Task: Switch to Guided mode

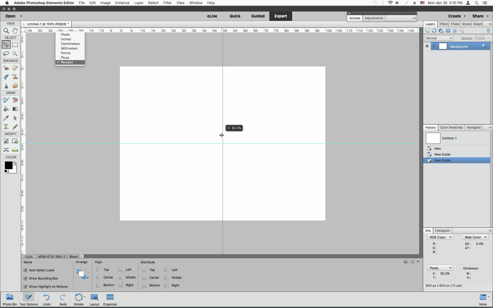Action: click(258, 16)
